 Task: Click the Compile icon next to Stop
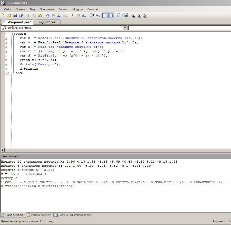pyautogui.click(x=84, y=16)
